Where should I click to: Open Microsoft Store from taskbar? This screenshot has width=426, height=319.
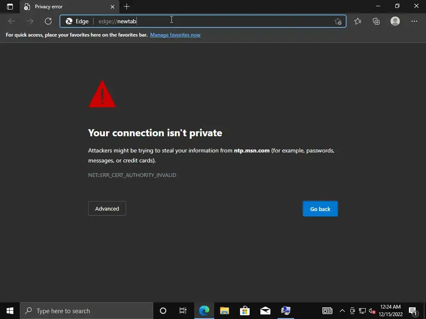245,311
